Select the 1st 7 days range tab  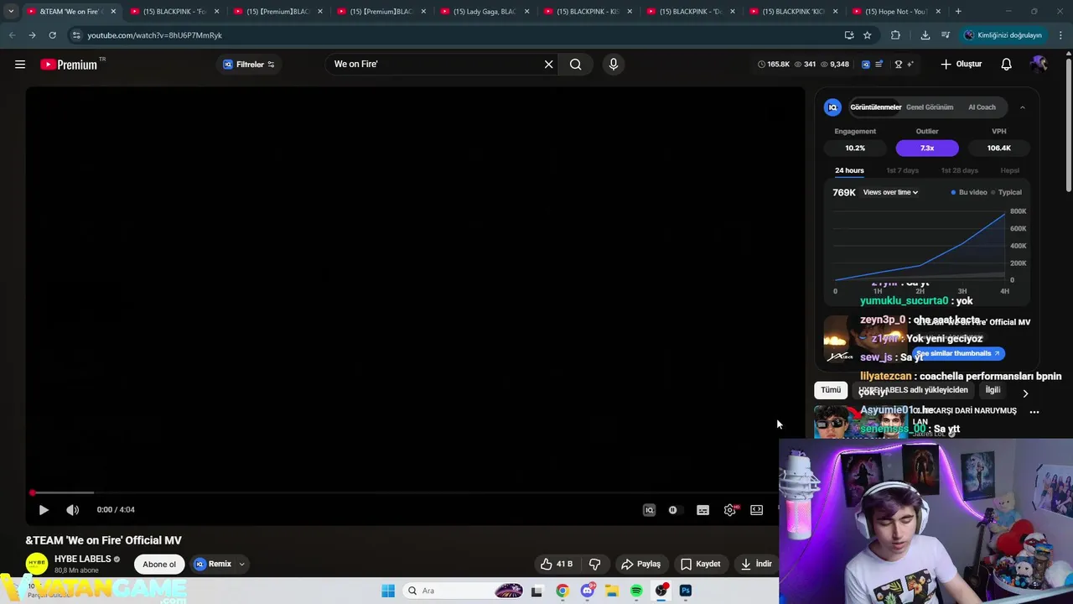(x=903, y=171)
